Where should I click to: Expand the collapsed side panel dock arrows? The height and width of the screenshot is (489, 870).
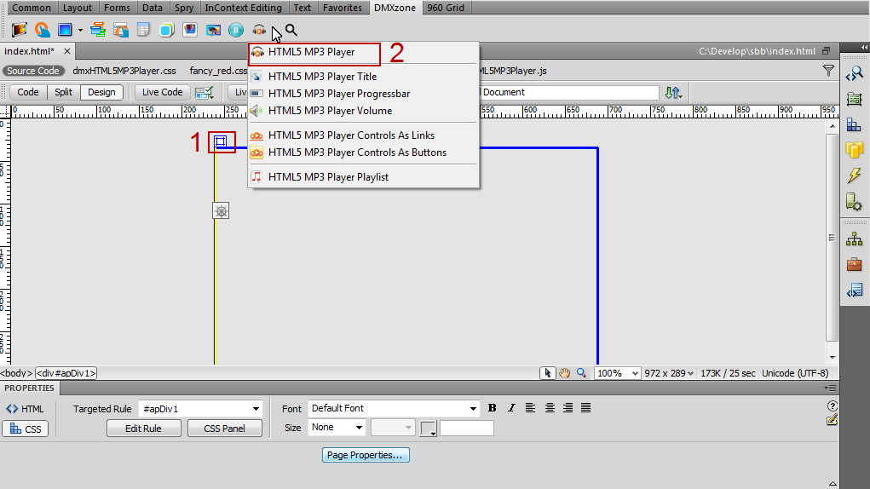(864, 48)
